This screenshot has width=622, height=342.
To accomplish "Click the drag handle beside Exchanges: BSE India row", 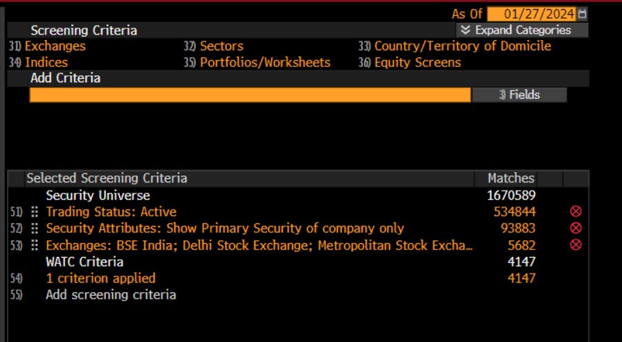I will [35, 245].
